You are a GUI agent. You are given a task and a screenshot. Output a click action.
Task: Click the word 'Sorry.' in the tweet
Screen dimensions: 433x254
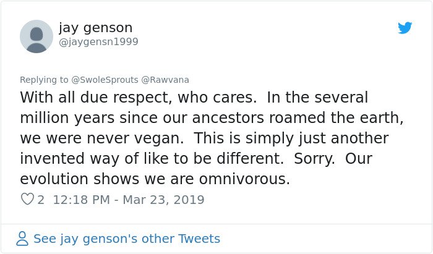pos(314,159)
